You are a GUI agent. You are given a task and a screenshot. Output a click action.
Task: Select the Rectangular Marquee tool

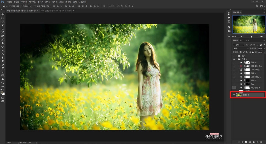tap(2, 18)
